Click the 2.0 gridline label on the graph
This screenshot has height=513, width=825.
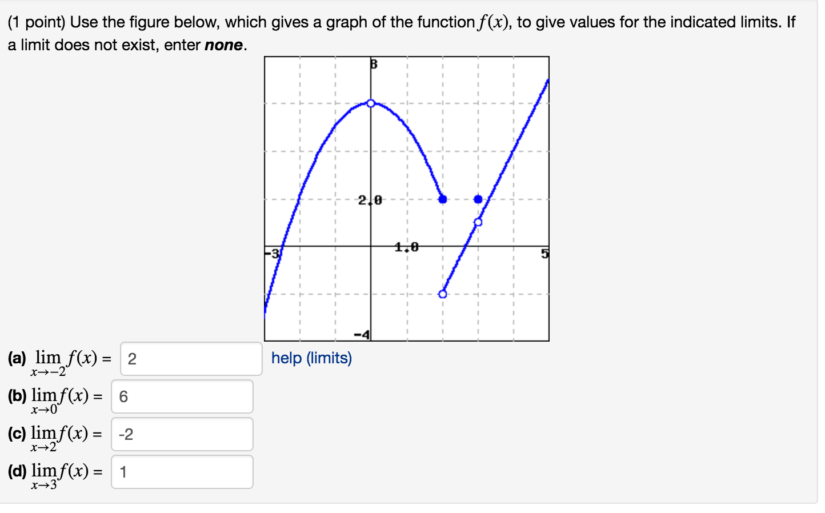[x=369, y=199]
